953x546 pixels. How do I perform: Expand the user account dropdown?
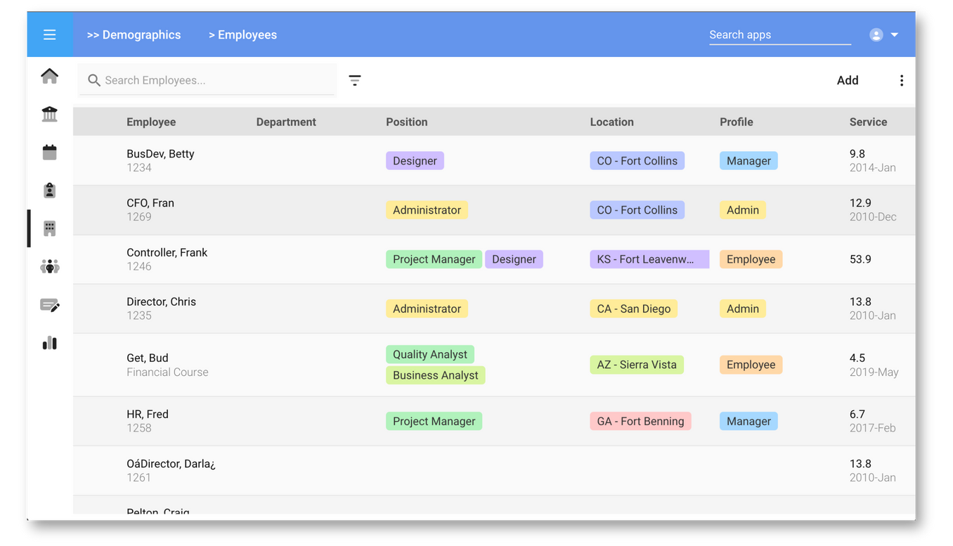pos(884,35)
